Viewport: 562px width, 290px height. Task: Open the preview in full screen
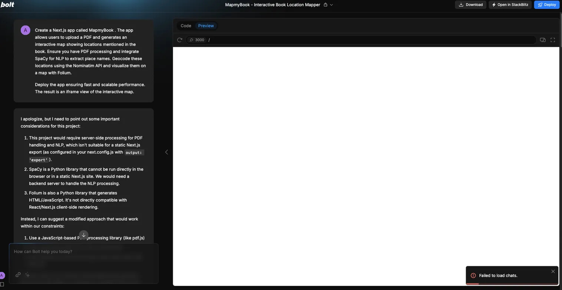point(553,40)
